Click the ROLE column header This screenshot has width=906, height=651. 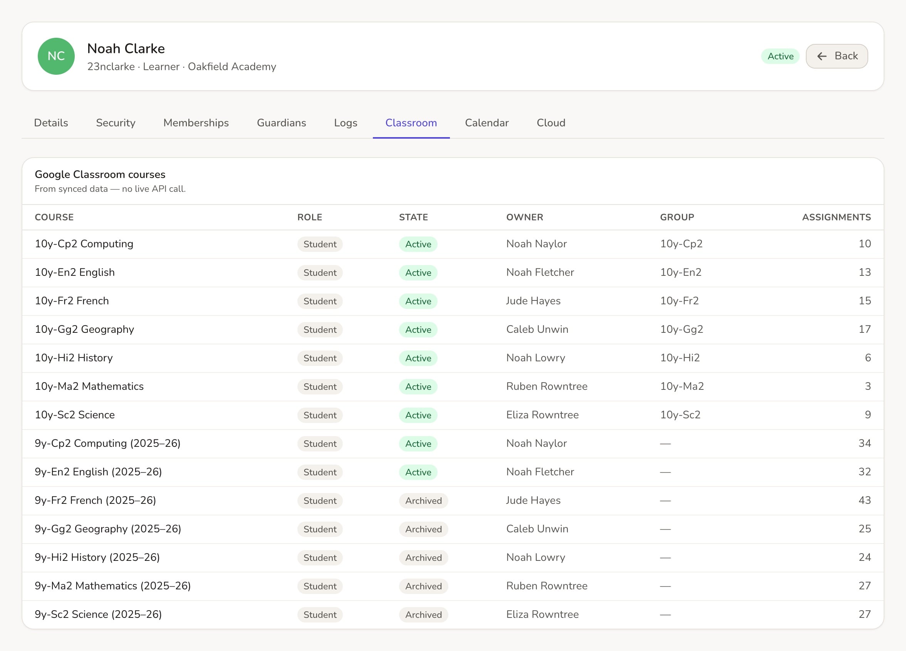pos(310,217)
